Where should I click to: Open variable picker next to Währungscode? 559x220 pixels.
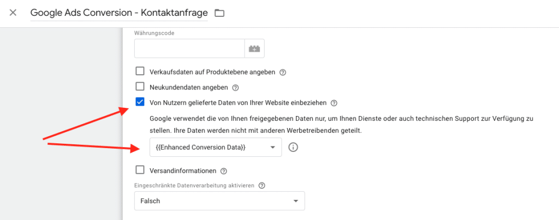pos(254,48)
